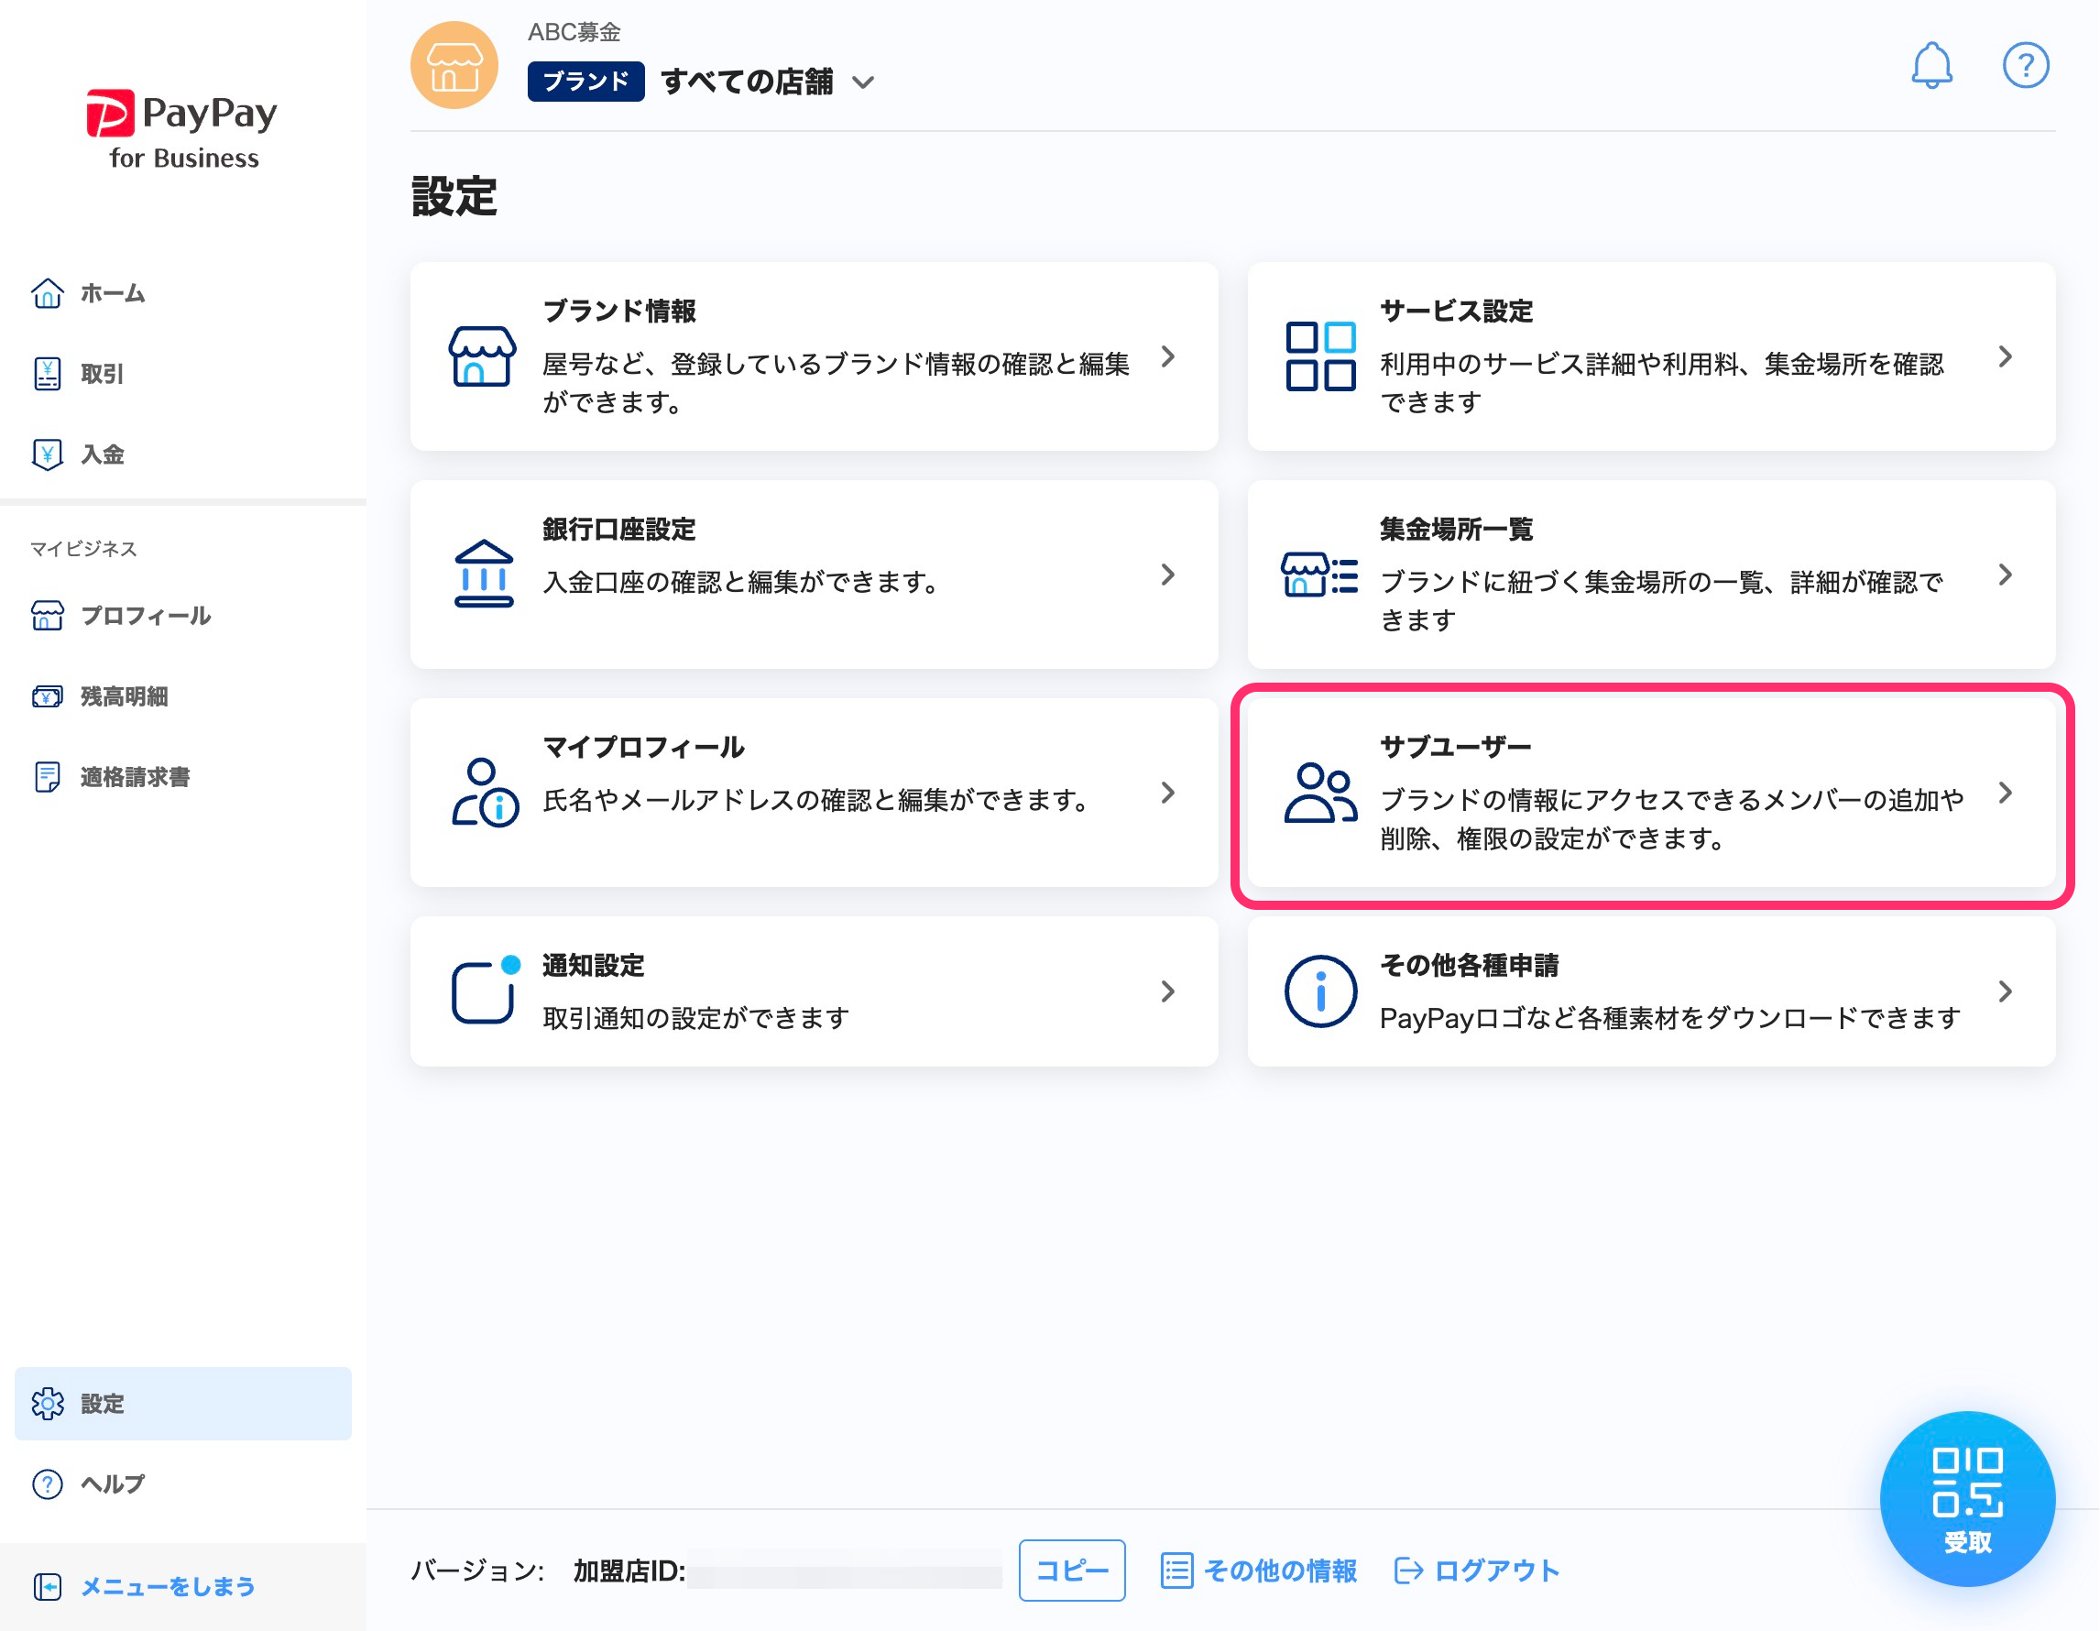Click the 加盟店ID label text
This screenshot has width=2100, height=1631.
(629, 1571)
